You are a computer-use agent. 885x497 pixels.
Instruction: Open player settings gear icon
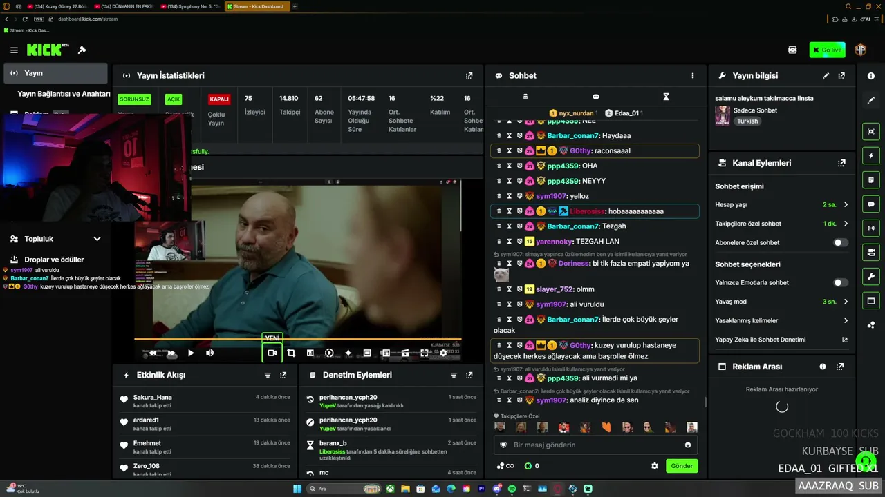(x=443, y=353)
